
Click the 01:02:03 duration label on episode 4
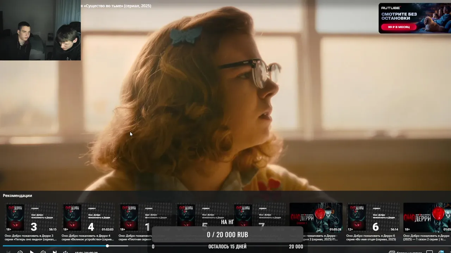click(107, 229)
